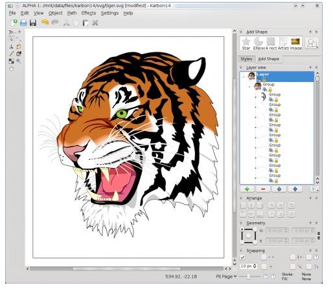Open the File menu
This screenshot has width=333, height=290.
(x=12, y=13)
